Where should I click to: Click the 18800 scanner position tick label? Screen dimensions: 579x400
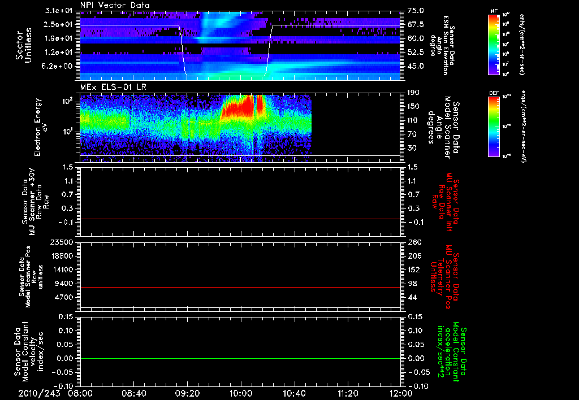(62, 256)
